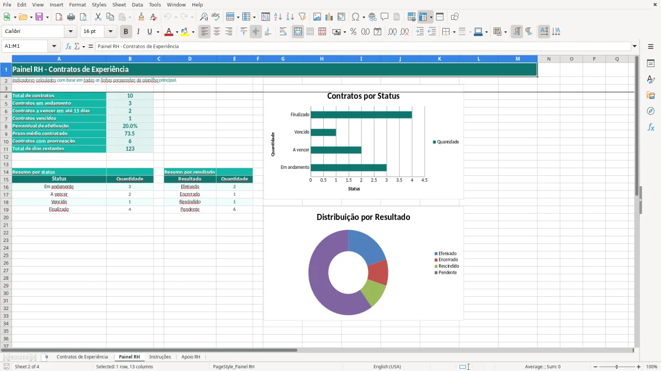The width and height of the screenshot is (661, 371).
Task: Increase indent of cell
Action: [x=420, y=32]
